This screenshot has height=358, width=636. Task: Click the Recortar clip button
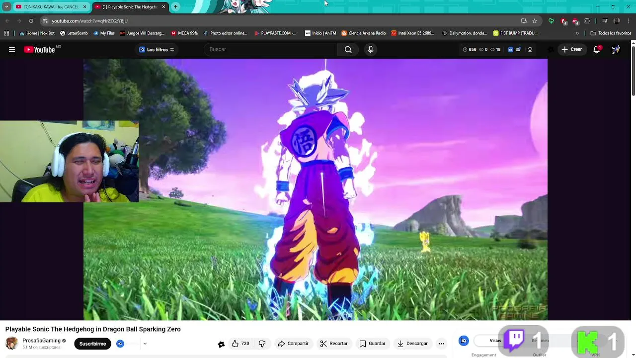[334, 344]
